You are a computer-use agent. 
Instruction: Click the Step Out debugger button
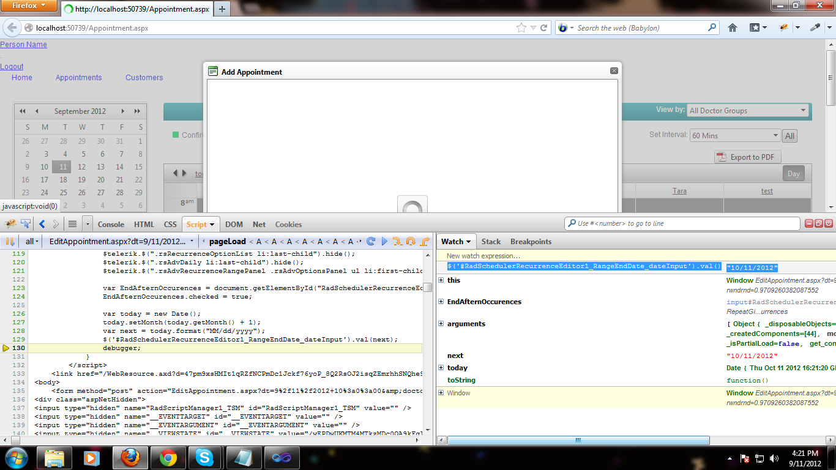[425, 241]
